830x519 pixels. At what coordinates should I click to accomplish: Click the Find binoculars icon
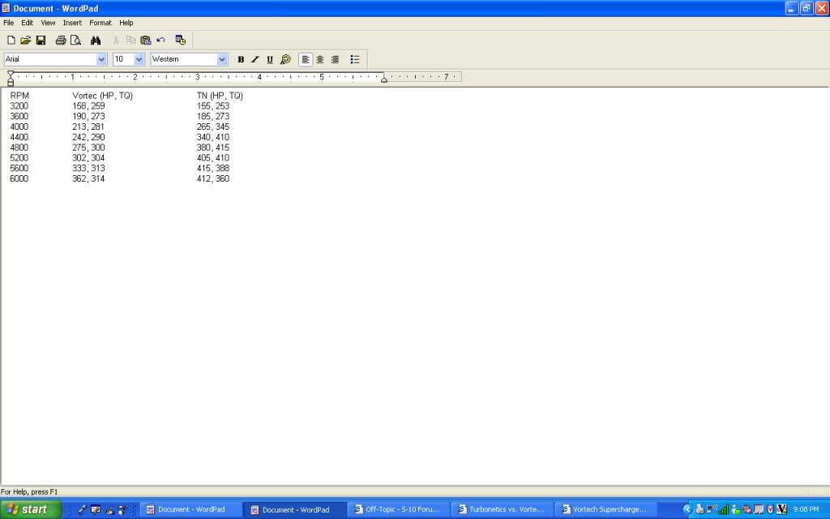coord(96,41)
